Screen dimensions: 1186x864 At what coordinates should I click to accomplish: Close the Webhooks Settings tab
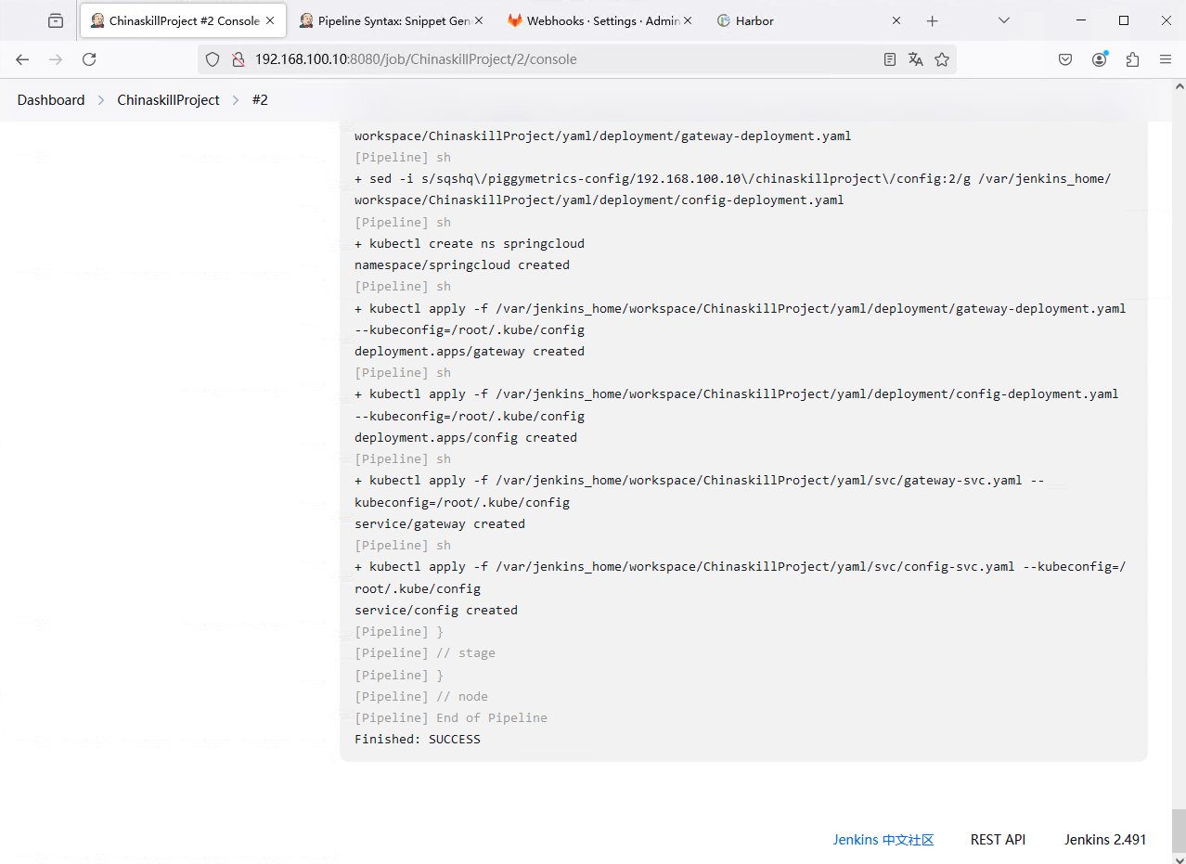pos(688,20)
